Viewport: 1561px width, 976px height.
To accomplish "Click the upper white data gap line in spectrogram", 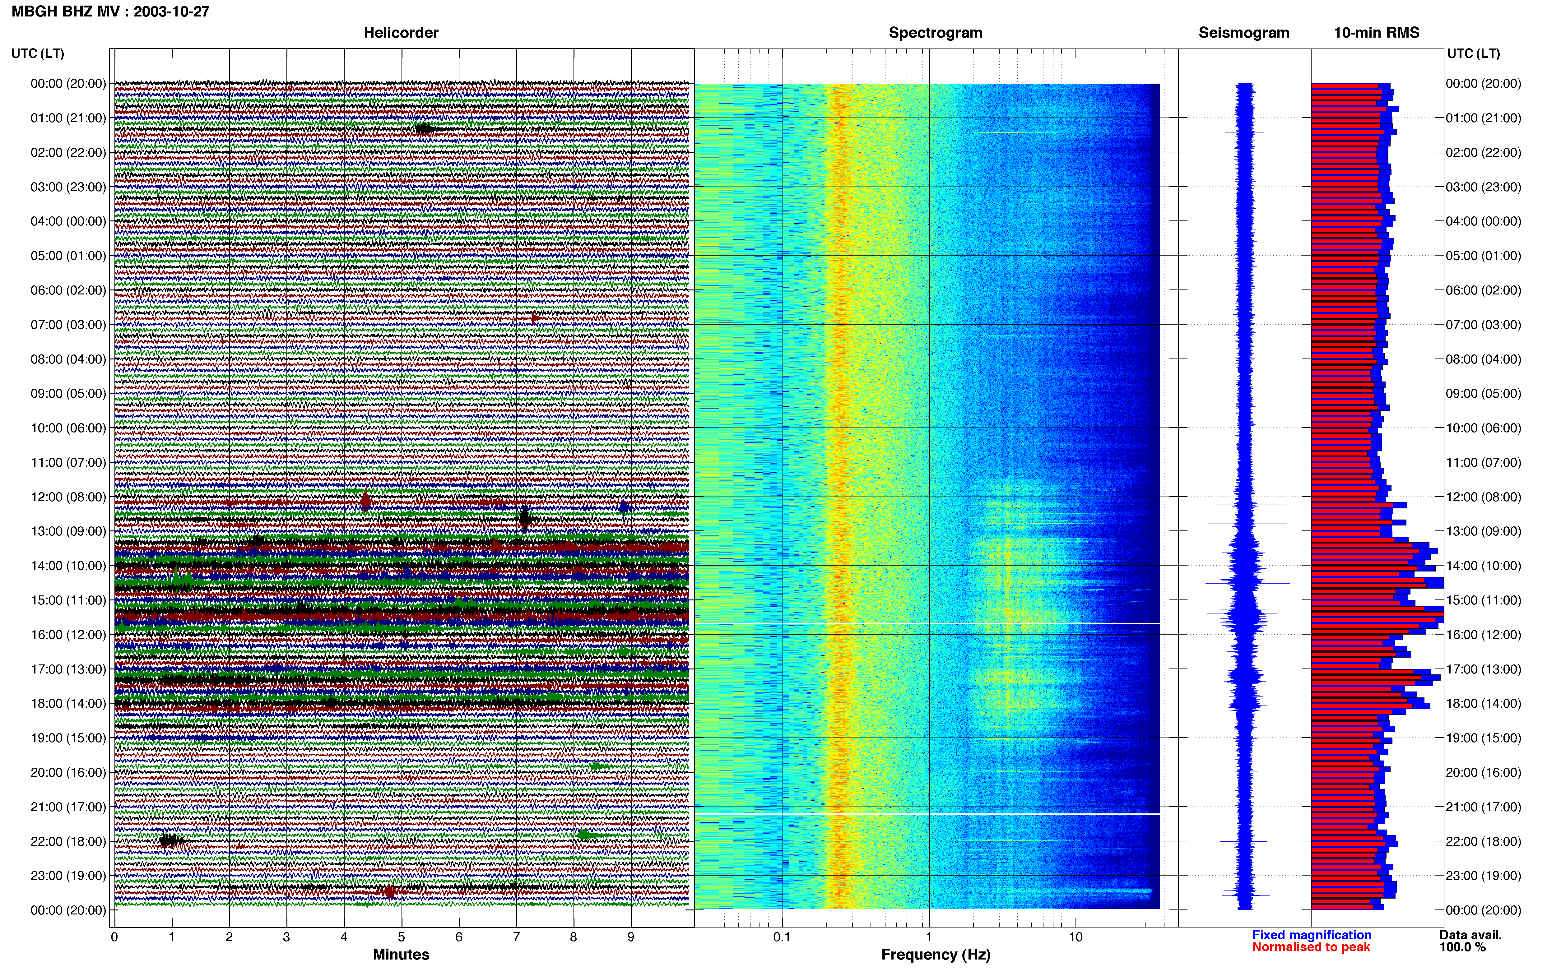I will tap(927, 623).
